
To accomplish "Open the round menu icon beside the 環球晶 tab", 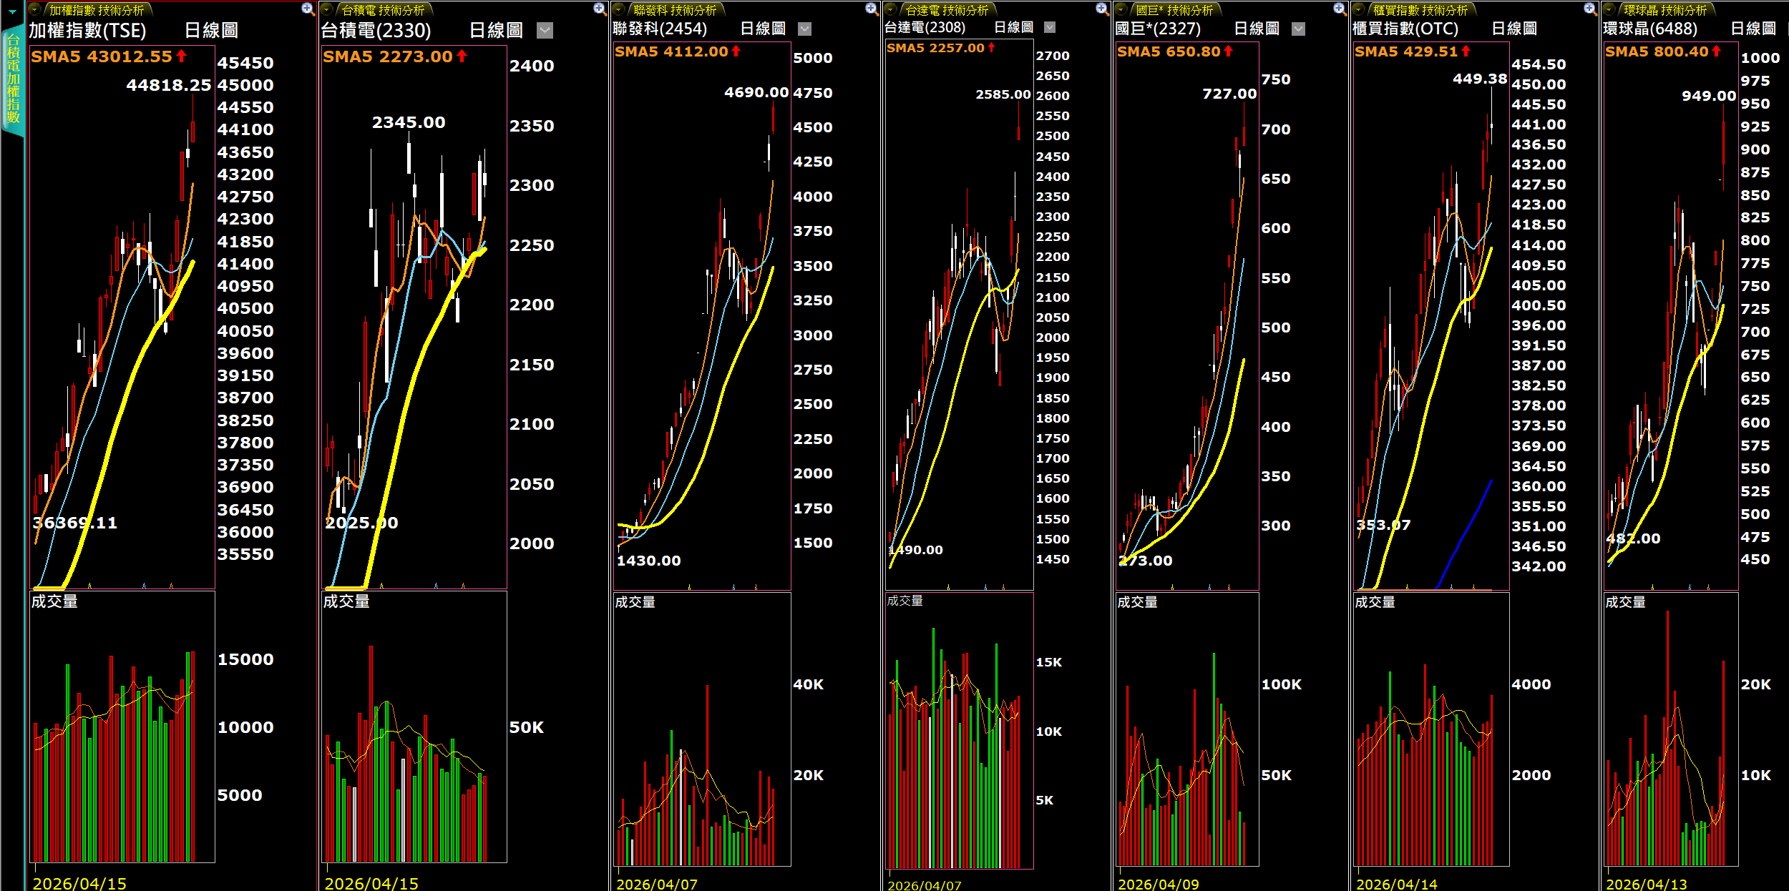I will [x=1609, y=9].
